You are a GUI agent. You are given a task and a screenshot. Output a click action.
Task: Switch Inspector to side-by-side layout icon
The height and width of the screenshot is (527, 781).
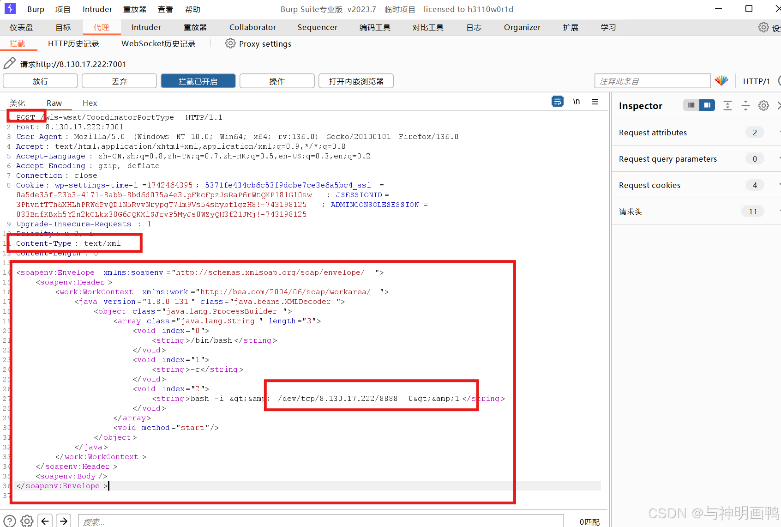[x=707, y=105]
